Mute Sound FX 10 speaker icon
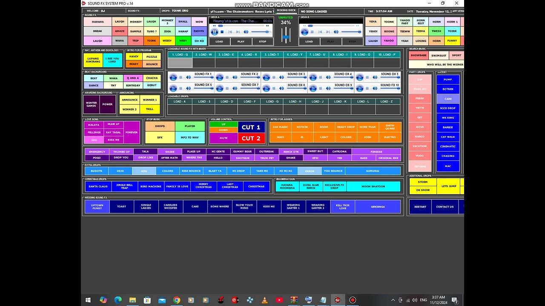Image resolution: width=545 pixels, height=306 pixels. click(375, 88)
